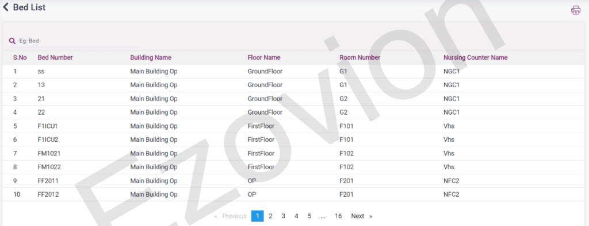Click room F201 in FF2011 row
The image size is (589, 226).
click(346, 181)
